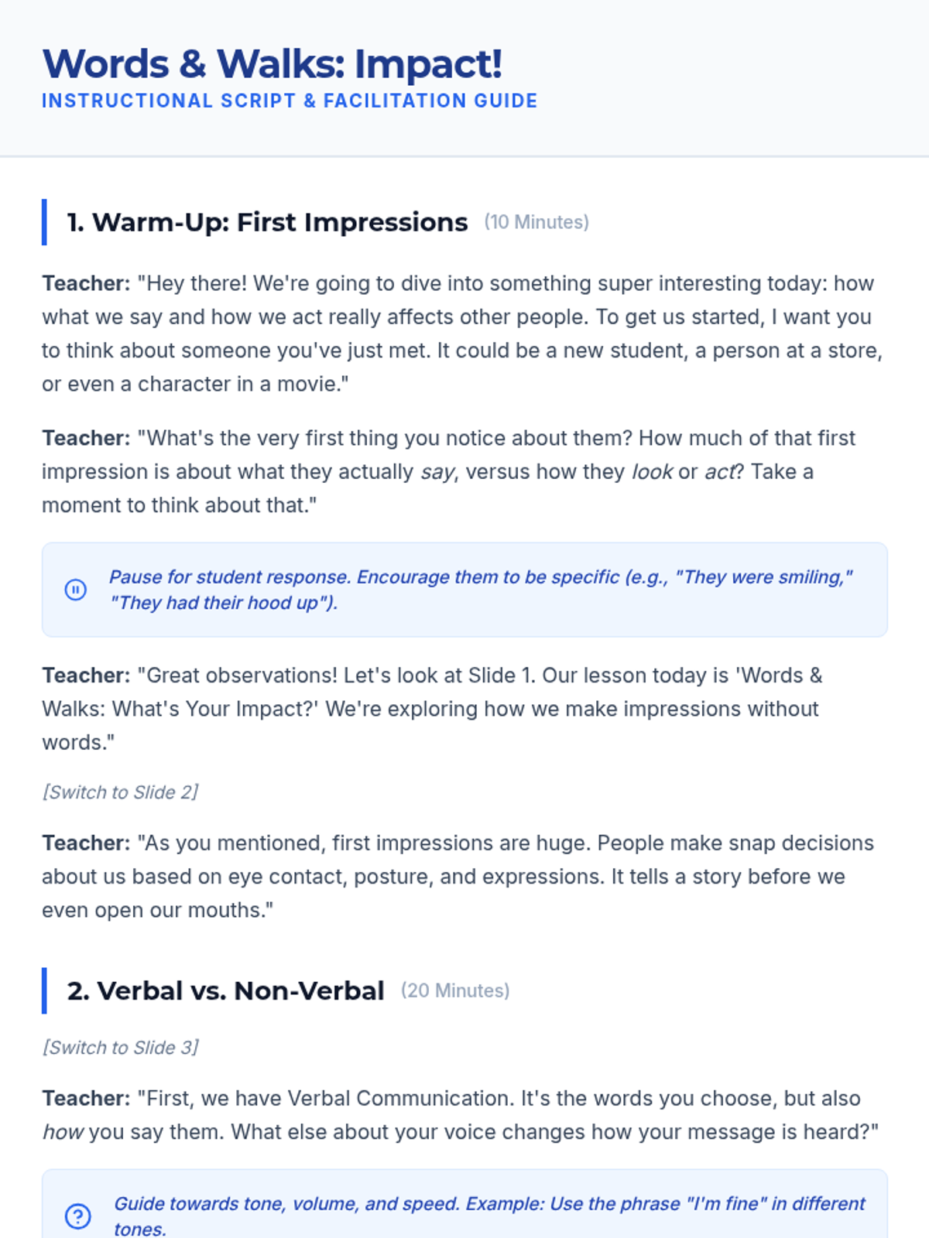
Task: Click the 'Pause for student response' note text
Action: [x=480, y=590]
